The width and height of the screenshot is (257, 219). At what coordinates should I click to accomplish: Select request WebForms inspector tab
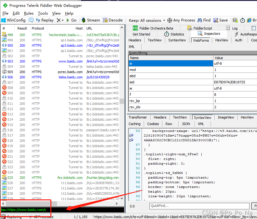tap(201, 40)
